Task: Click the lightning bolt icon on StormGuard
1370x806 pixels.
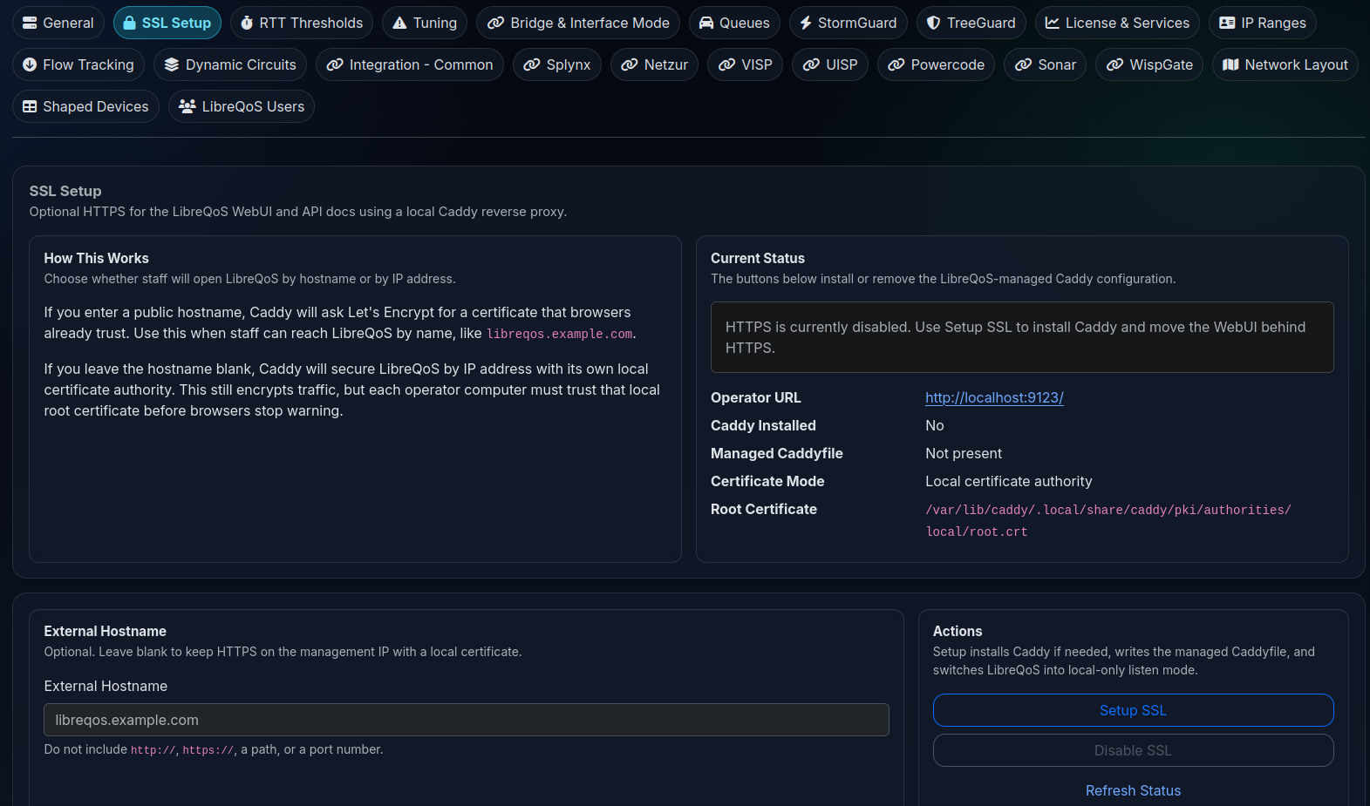Action: pos(806,23)
